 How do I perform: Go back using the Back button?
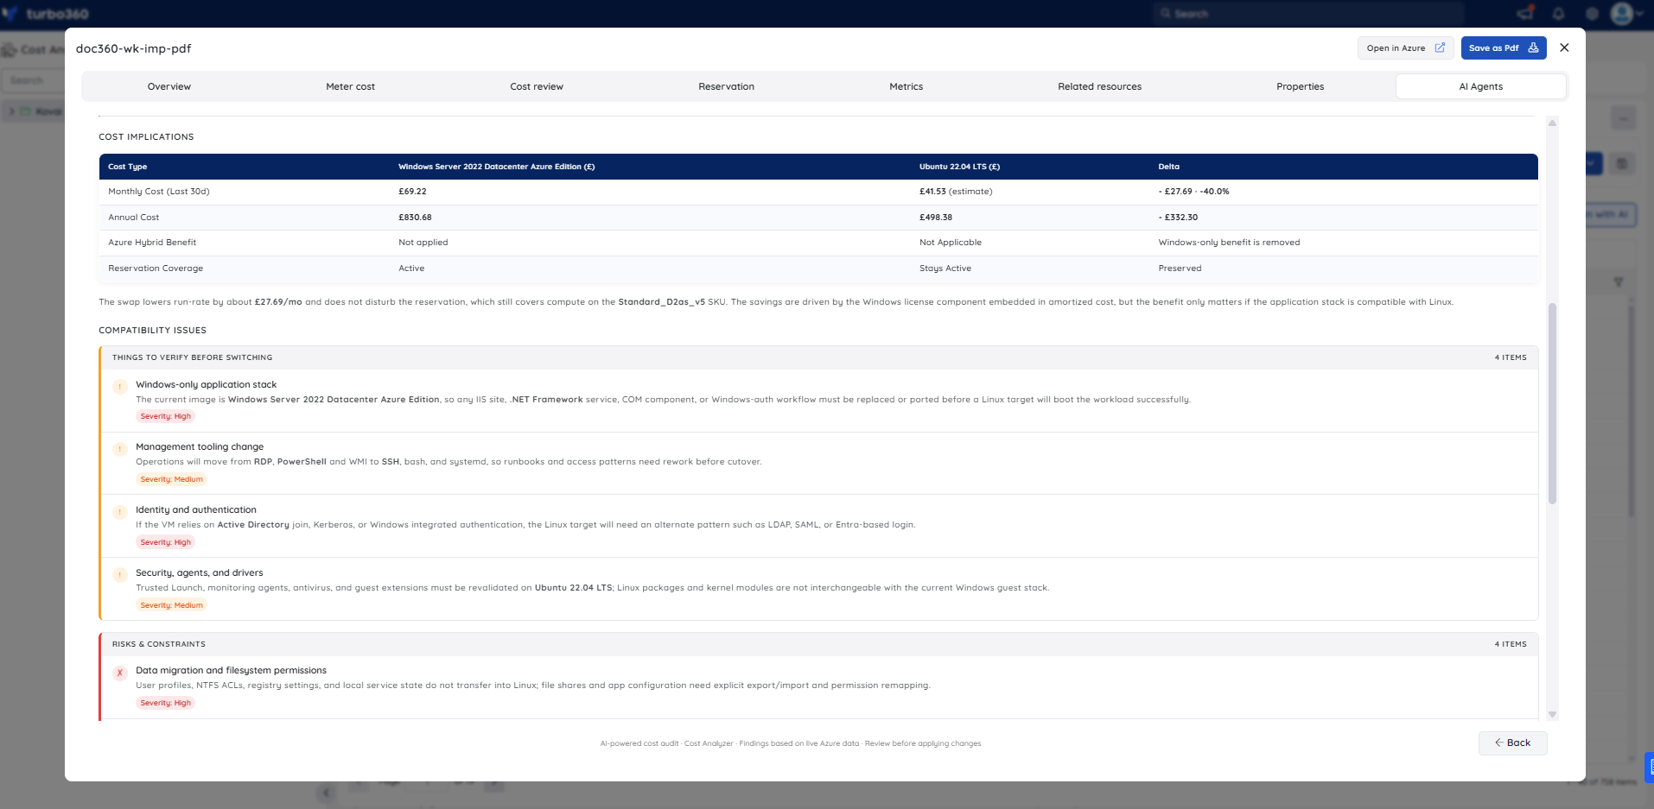[x=1513, y=743]
